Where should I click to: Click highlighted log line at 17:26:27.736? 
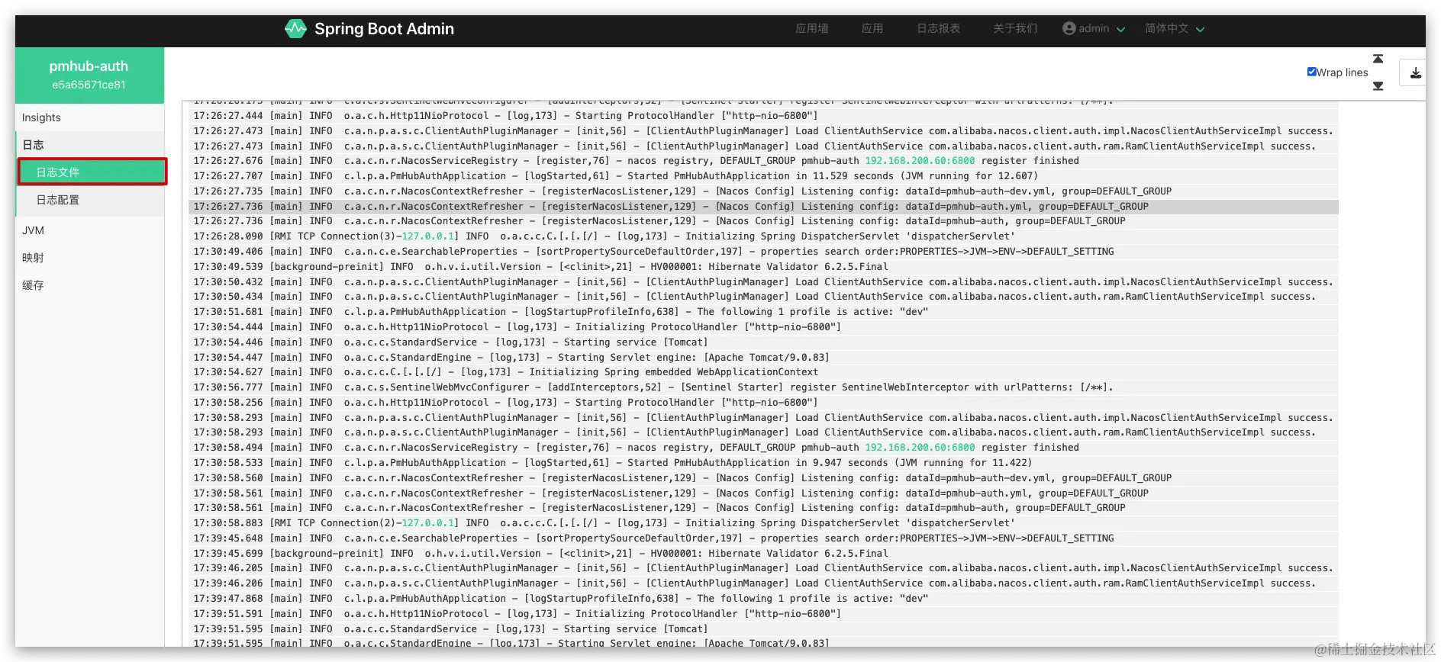coord(763,207)
